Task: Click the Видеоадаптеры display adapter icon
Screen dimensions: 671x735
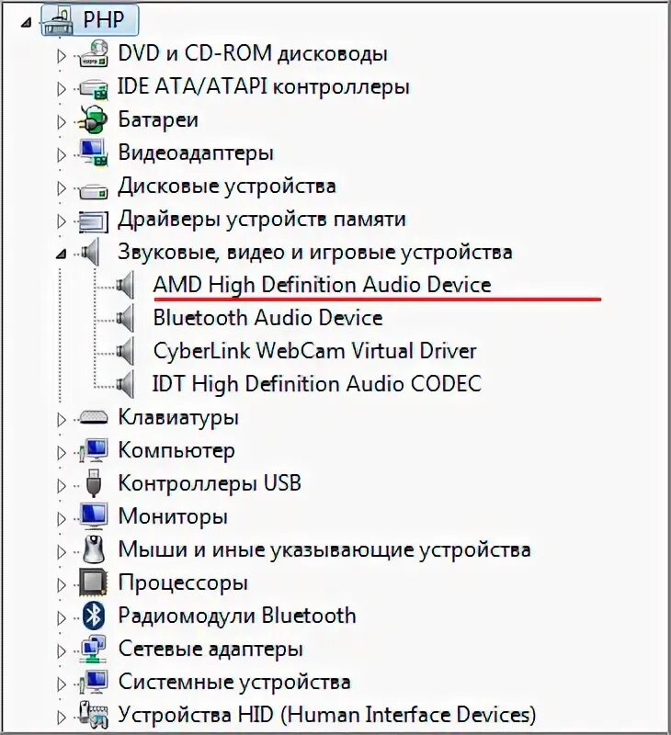Action: point(94,153)
